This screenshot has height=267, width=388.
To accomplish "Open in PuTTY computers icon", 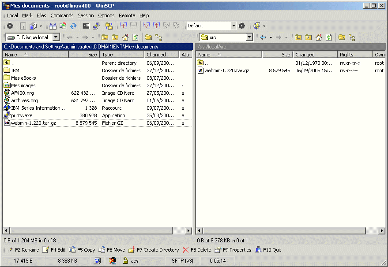I will click(96, 26).
